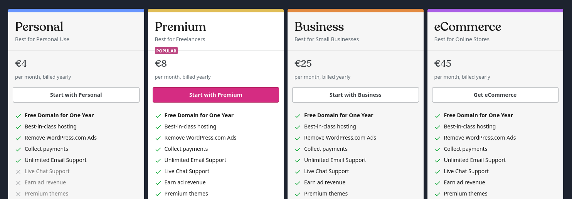Click Remove WordPress.com Ads in eCommerce plan
This screenshot has width=572, height=199.
(x=479, y=138)
